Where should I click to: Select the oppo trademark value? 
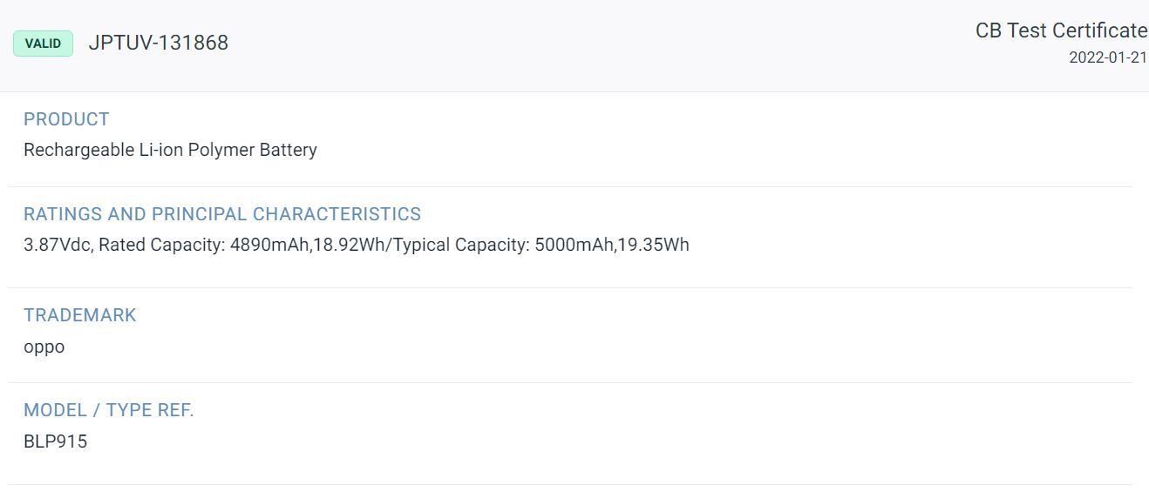44,347
